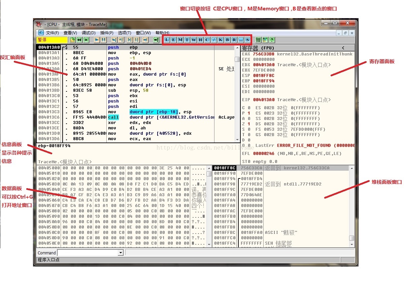Click the blue C system menu icon
Image resolution: width=404 pixels, height=288 pixels.
click(41, 33)
